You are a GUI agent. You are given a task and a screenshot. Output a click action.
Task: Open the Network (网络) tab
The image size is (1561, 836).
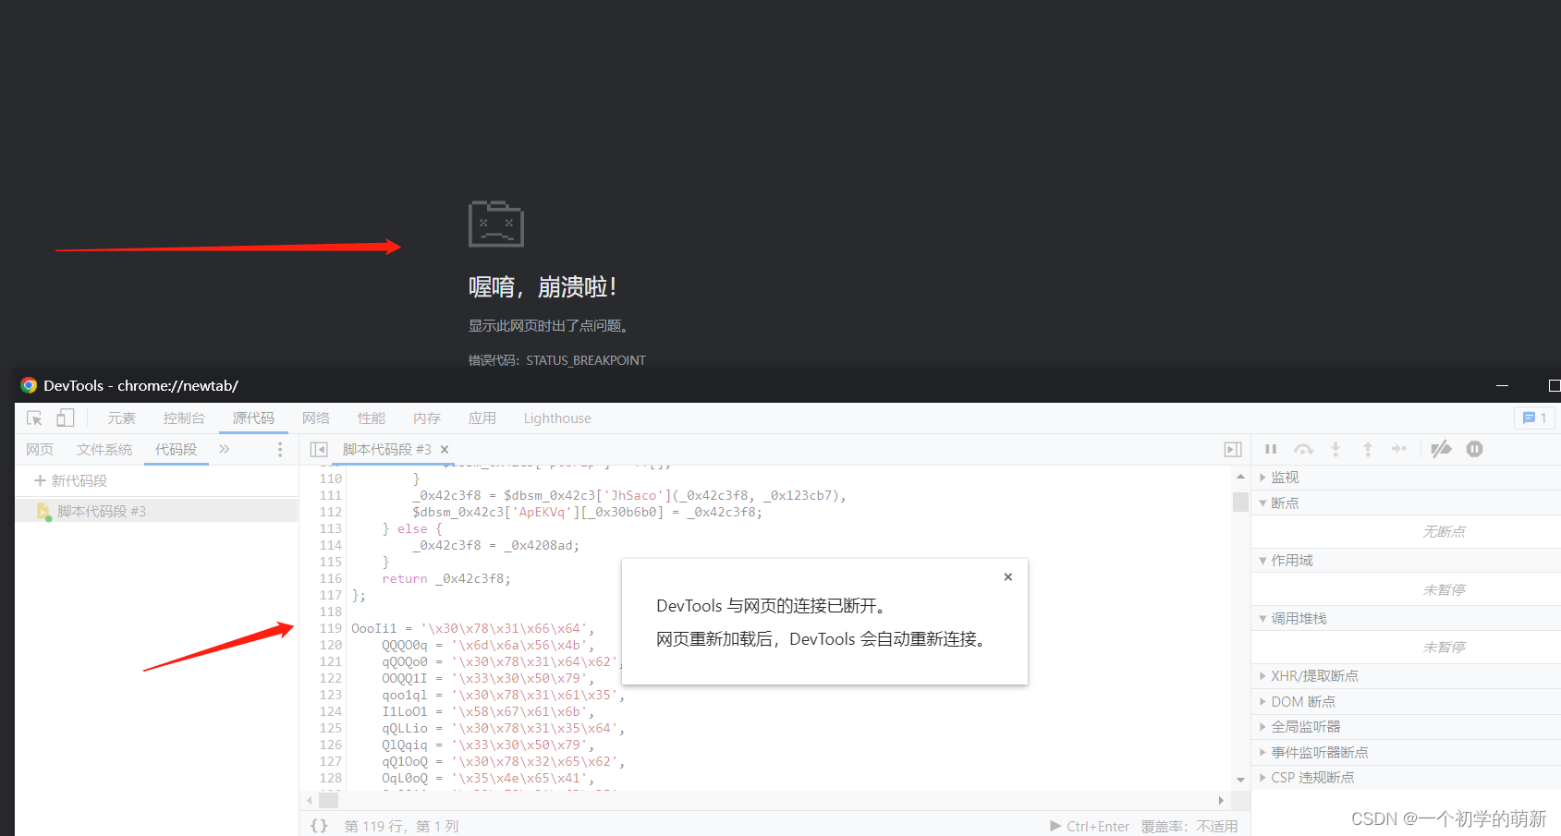coord(316,418)
